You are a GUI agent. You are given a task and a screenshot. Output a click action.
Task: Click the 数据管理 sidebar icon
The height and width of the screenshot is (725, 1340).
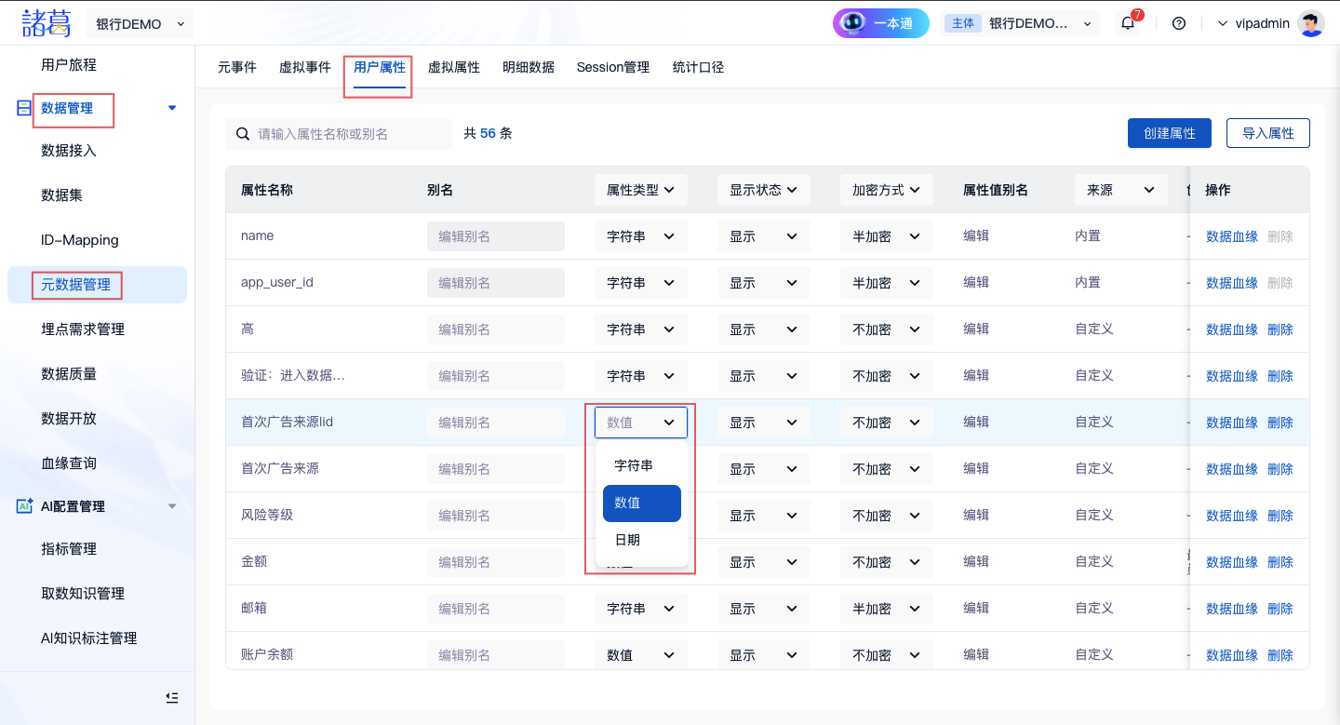point(24,109)
